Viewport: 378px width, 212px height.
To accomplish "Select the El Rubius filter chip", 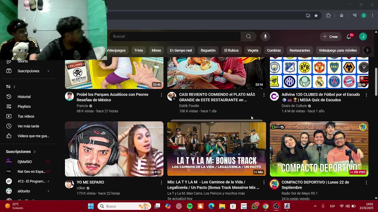I will click(231, 50).
